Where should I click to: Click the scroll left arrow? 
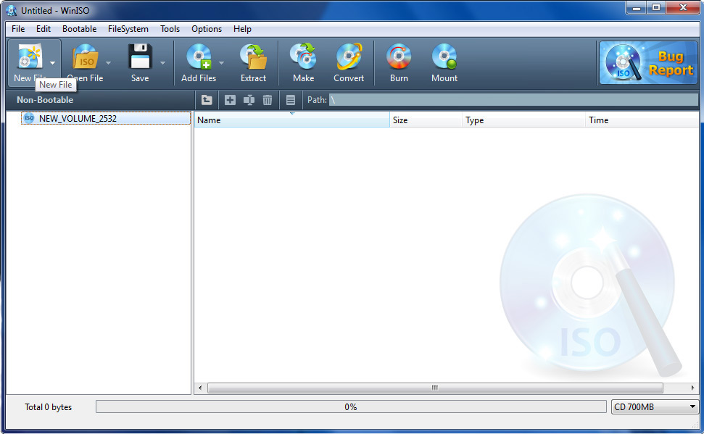pyautogui.click(x=200, y=388)
